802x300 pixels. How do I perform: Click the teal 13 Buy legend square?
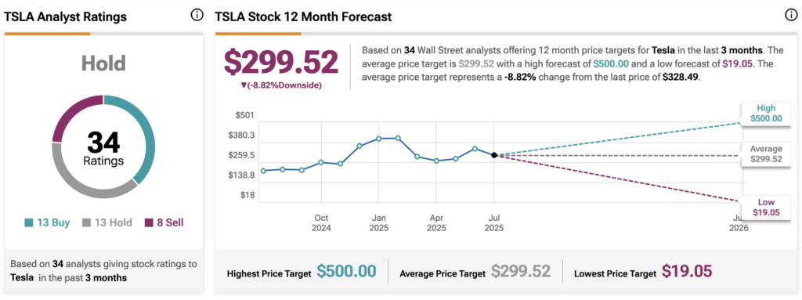(29, 222)
